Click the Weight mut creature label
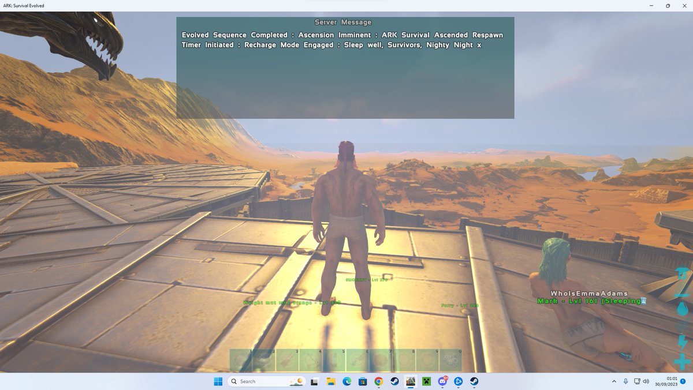693x390 pixels. click(x=292, y=302)
